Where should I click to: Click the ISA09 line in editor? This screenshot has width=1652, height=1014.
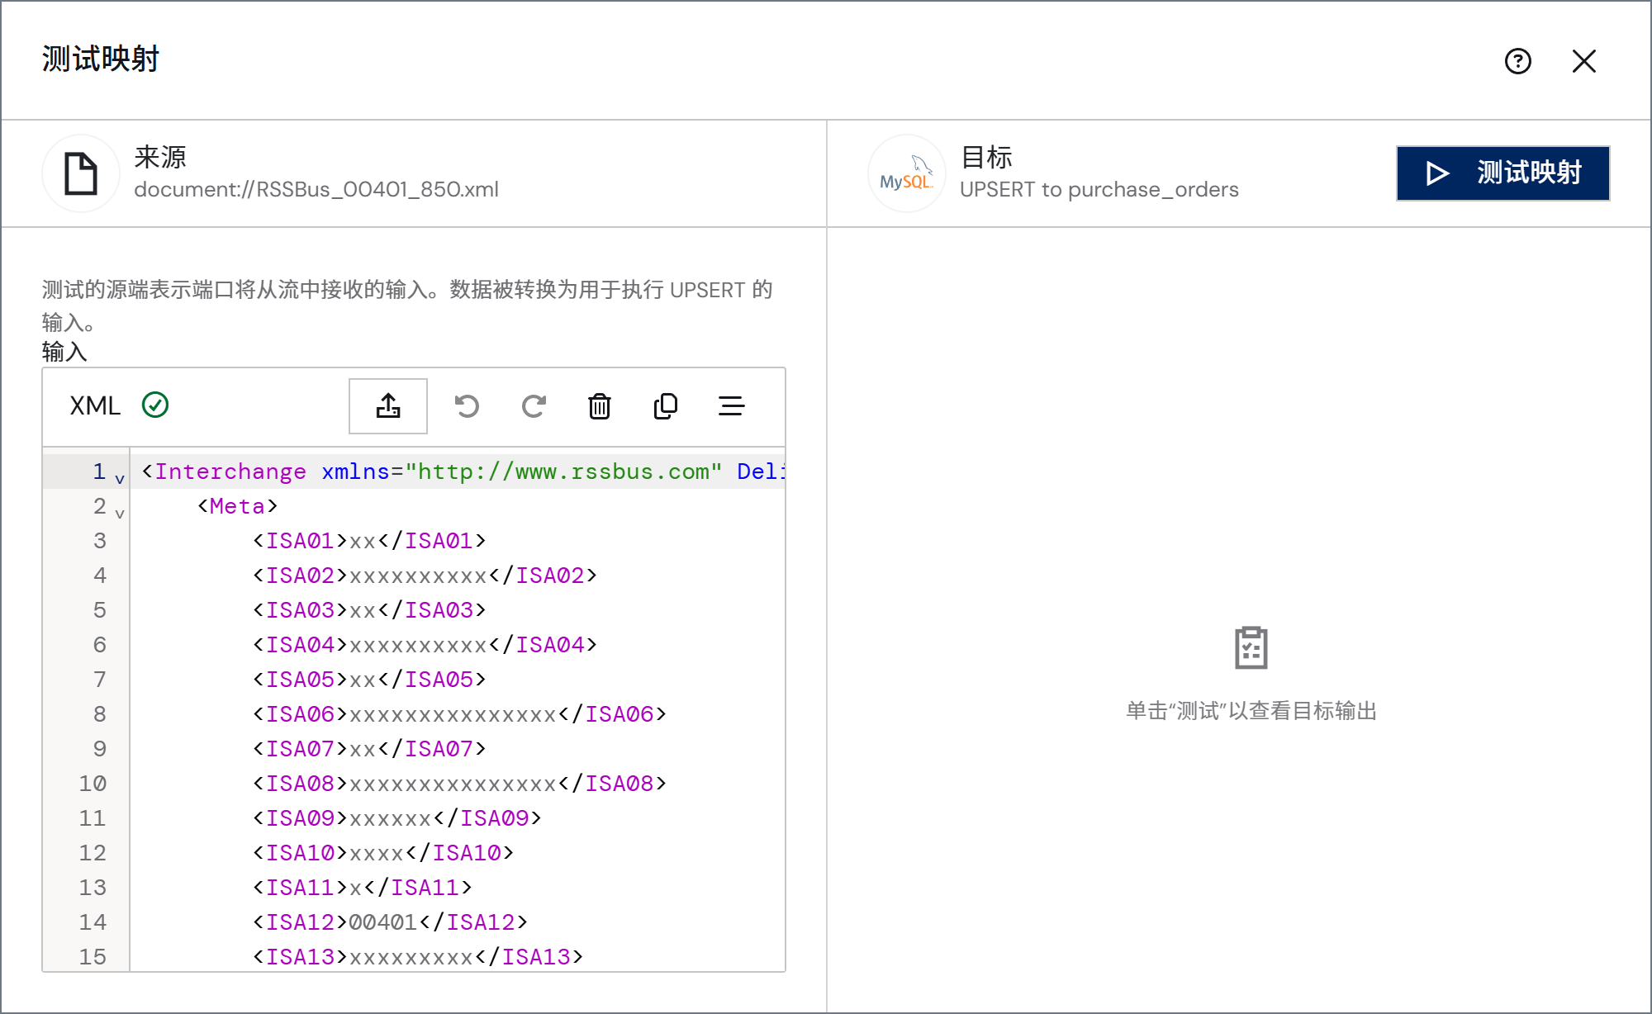pyautogui.click(x=396, y=818)
